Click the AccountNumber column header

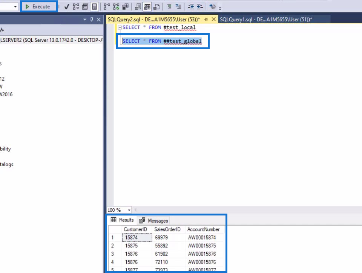204,229
